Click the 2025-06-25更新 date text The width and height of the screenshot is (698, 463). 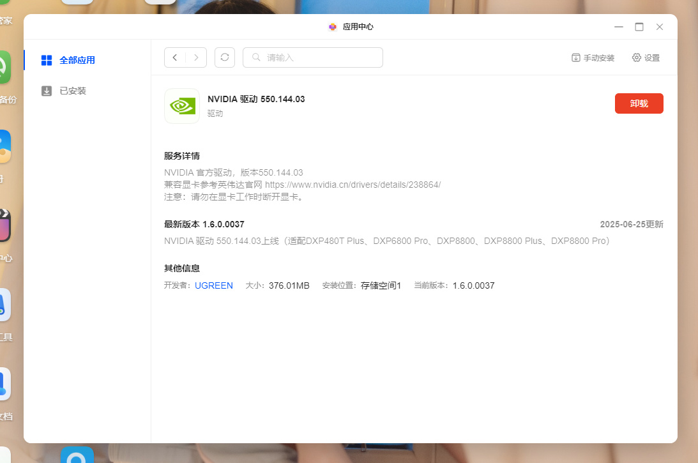tap(631, 224)
